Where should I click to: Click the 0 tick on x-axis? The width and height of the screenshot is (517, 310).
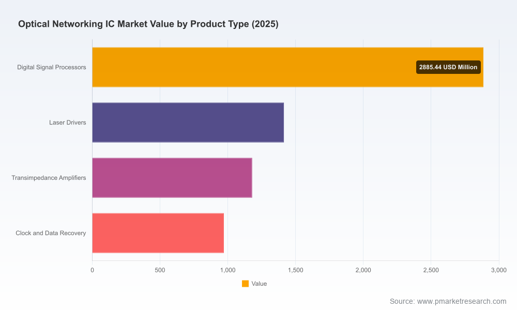click(93, 270)
